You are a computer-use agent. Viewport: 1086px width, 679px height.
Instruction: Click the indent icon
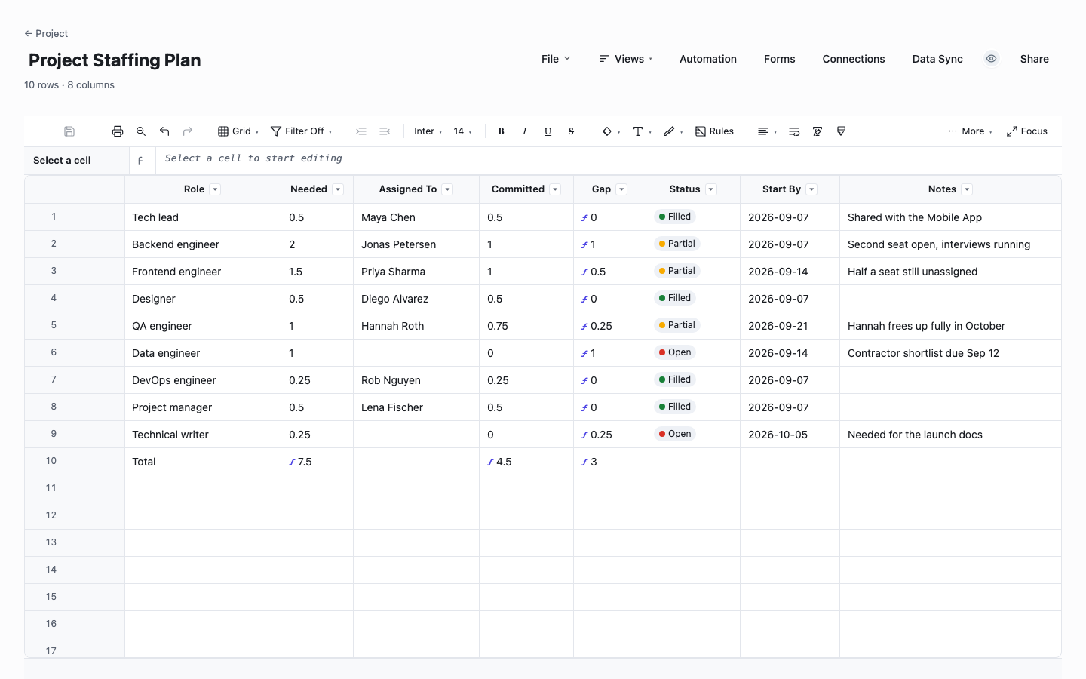361,131
